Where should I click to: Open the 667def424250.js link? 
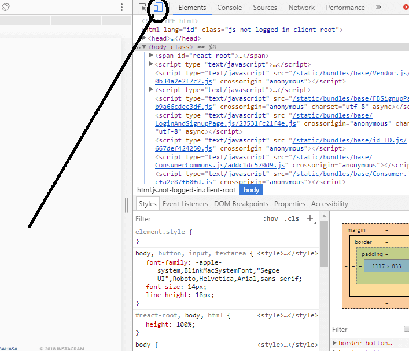(183, 149)
